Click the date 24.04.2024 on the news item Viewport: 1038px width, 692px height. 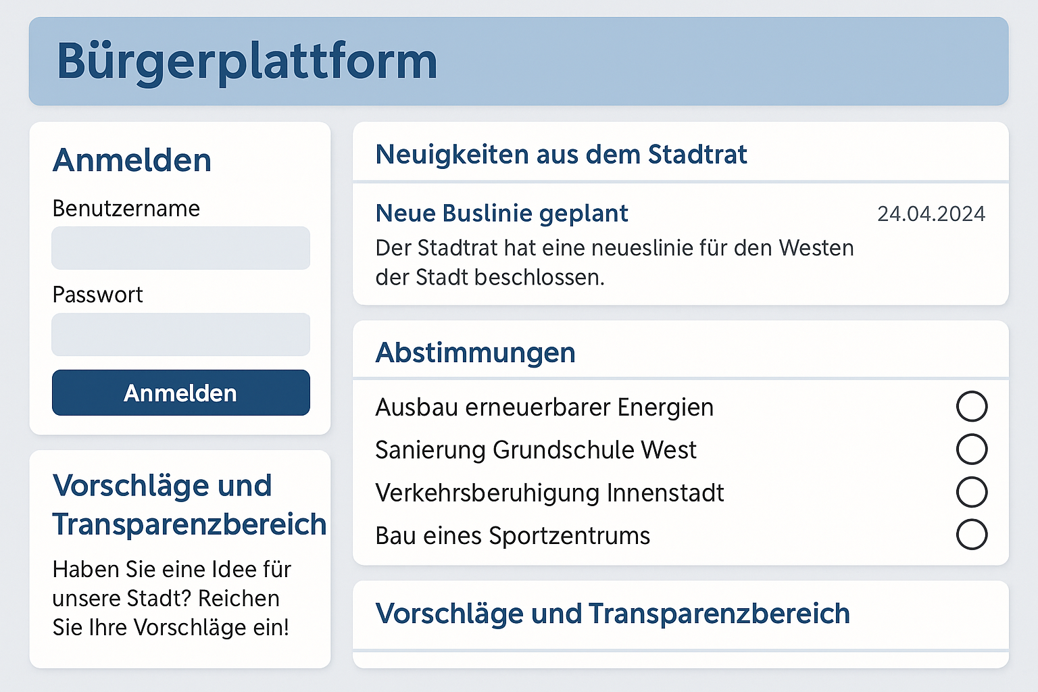pos(933,213)
